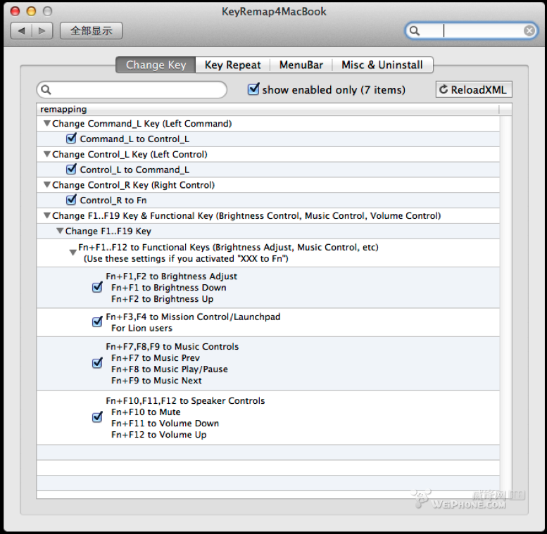
Task: Click the For Lion users text
Action: pos(142,329)
